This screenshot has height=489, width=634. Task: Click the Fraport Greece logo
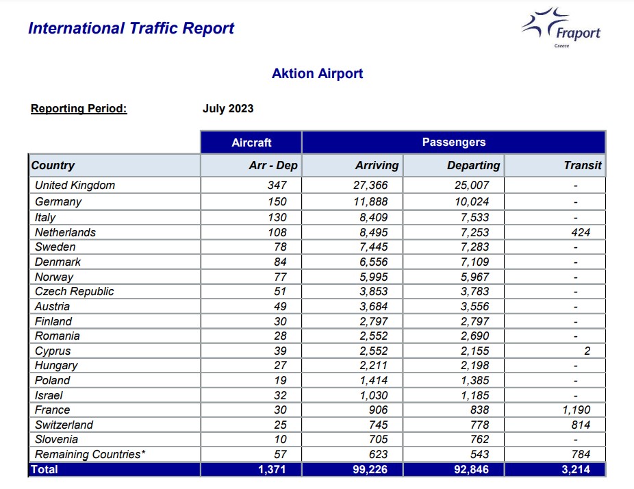click(561, 27)
